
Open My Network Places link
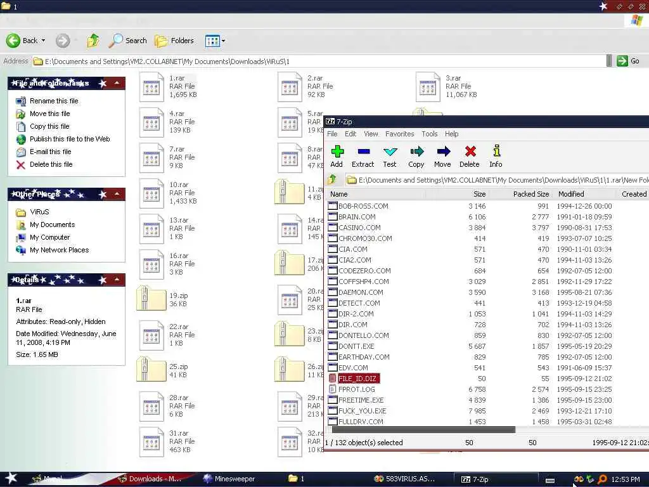pos(59,250)
